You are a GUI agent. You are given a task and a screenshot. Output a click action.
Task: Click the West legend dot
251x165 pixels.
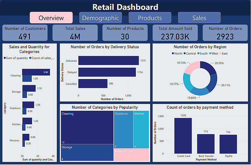(x=210, y=53)
